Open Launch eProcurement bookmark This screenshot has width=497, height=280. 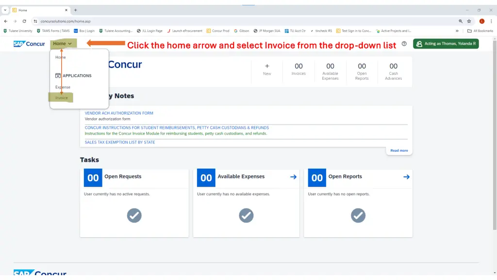(184, 31)
